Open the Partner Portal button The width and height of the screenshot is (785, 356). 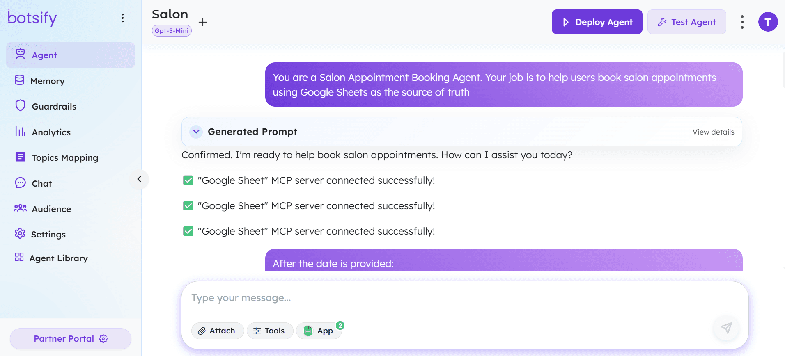coord(71,339)
